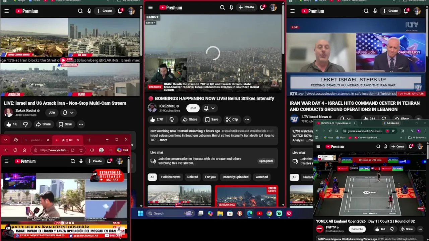
Task: Dislike the Beirut Strikes video
Action: [x=172, y=119]
